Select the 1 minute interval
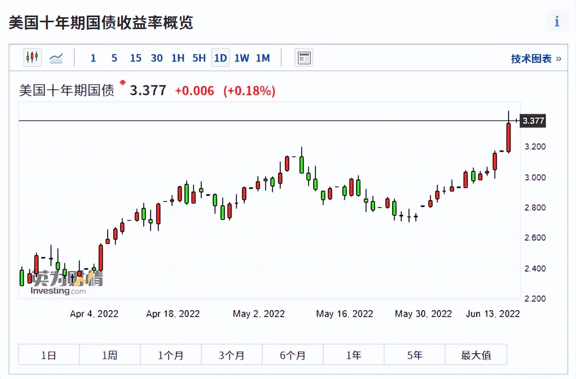576x379 pixels. point(93,58)
